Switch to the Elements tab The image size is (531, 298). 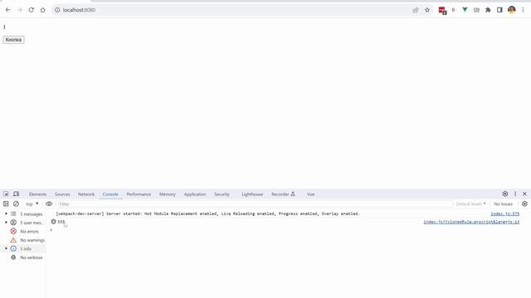click(37, 195)
